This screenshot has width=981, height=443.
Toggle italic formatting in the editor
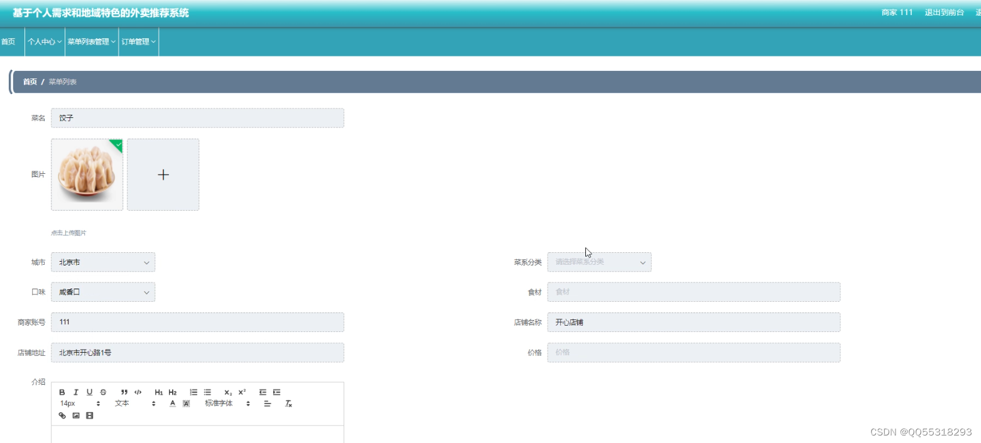[76, 392]
